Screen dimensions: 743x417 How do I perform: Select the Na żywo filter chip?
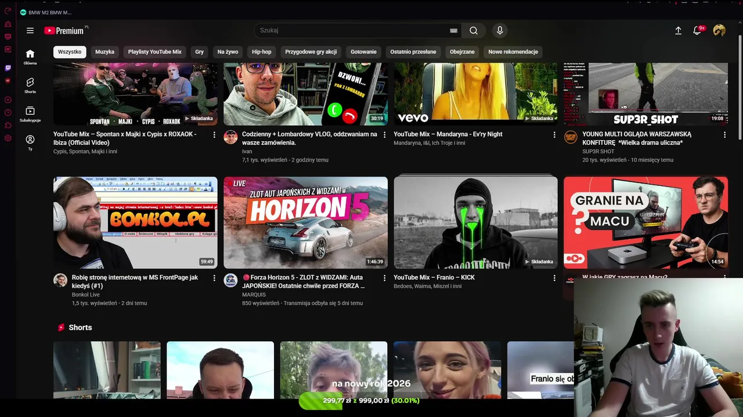(x=228, y=52)
